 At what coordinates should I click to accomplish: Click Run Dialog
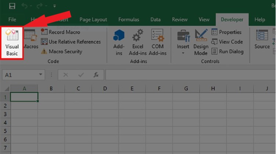click(227, 51)
